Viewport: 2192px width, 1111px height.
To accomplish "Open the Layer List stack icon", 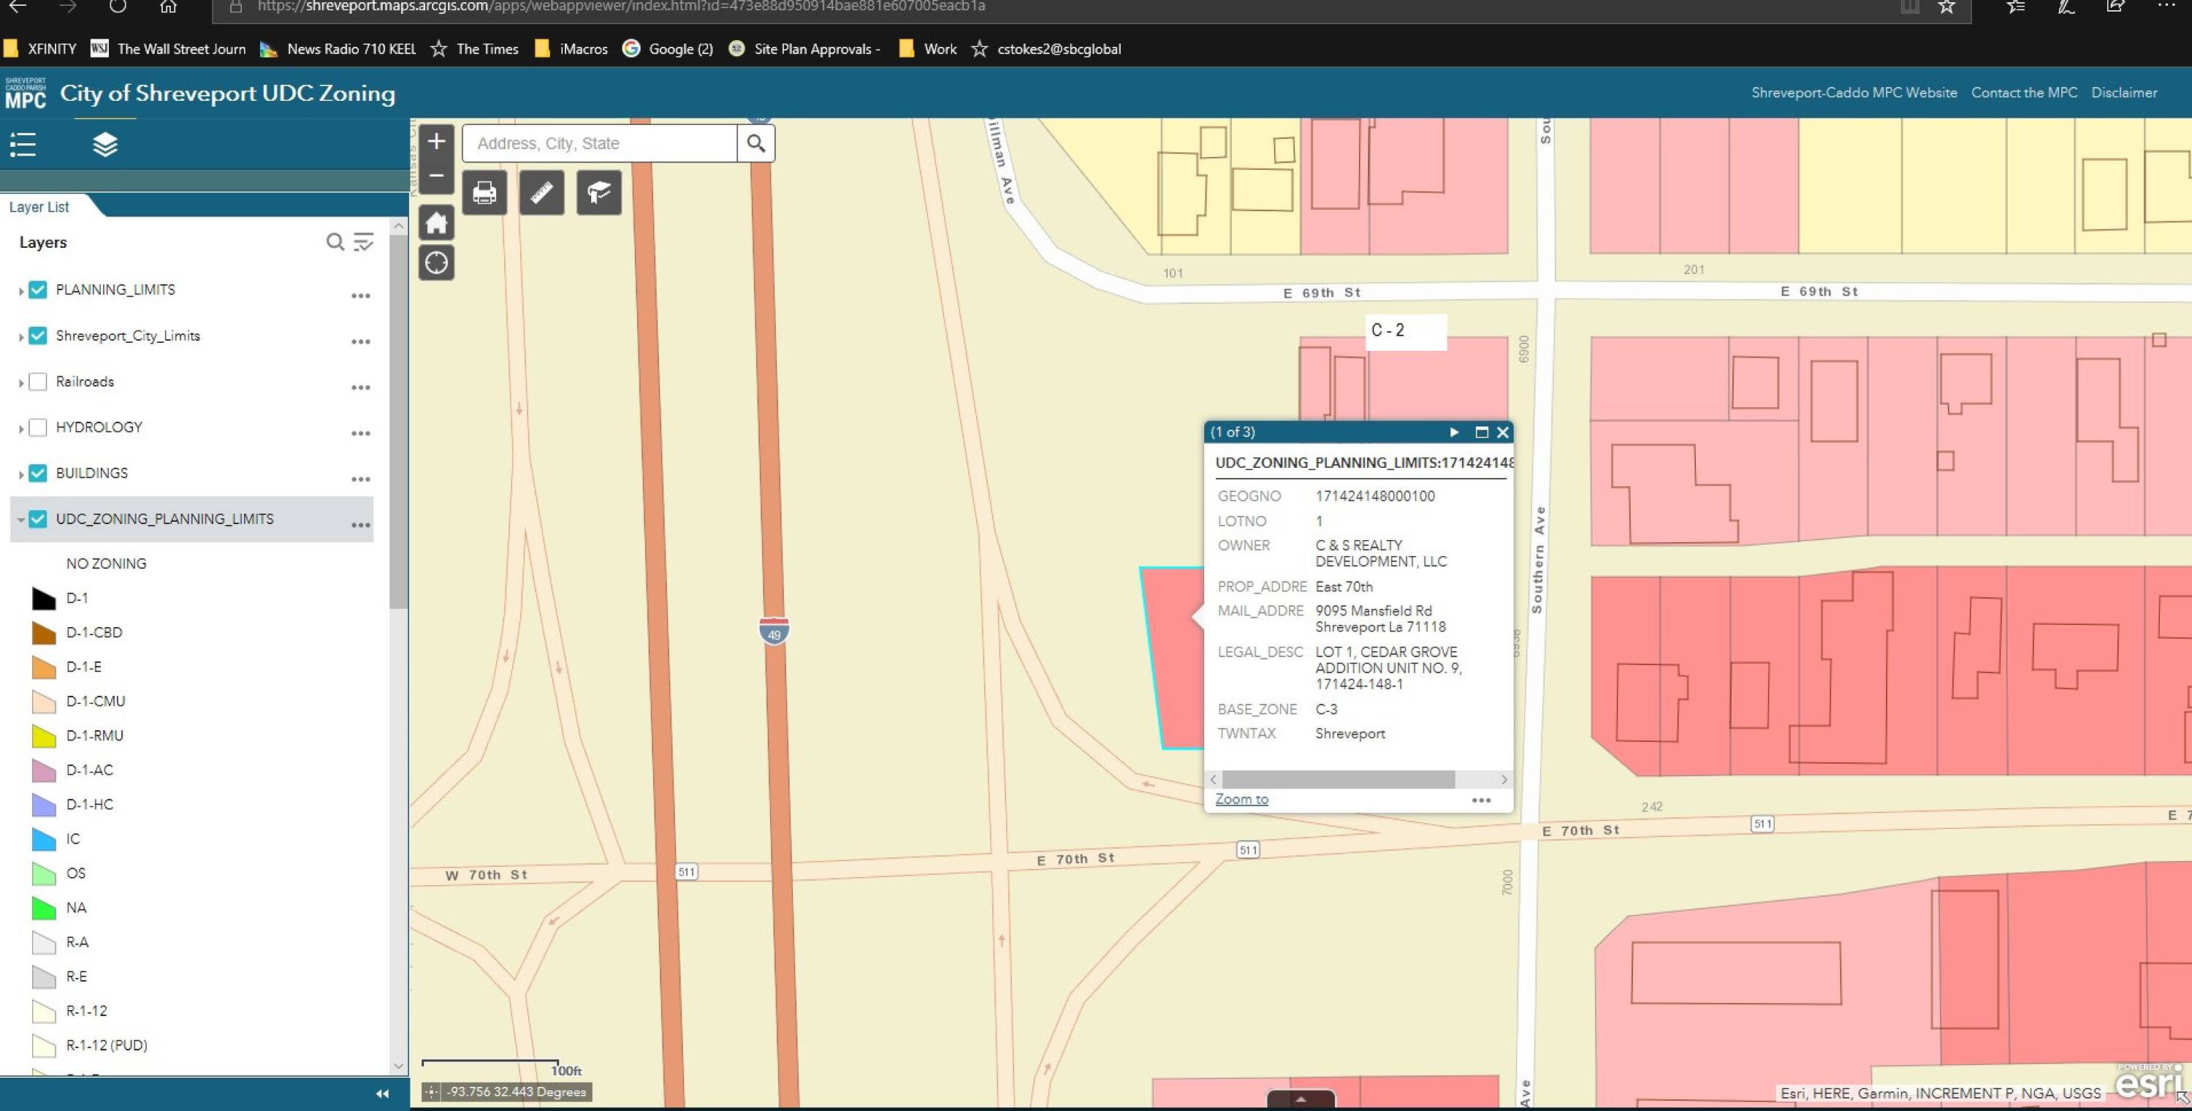I will (104, 145).
